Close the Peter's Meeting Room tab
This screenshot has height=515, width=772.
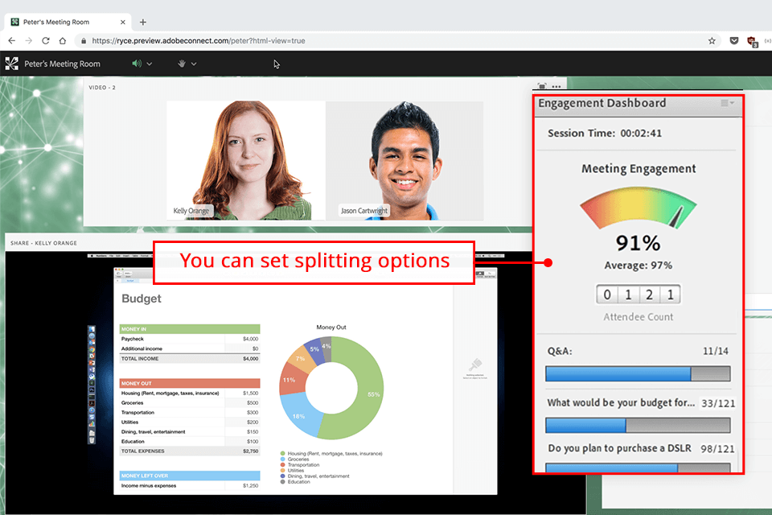pyautogui.click(x=122, y=23)
